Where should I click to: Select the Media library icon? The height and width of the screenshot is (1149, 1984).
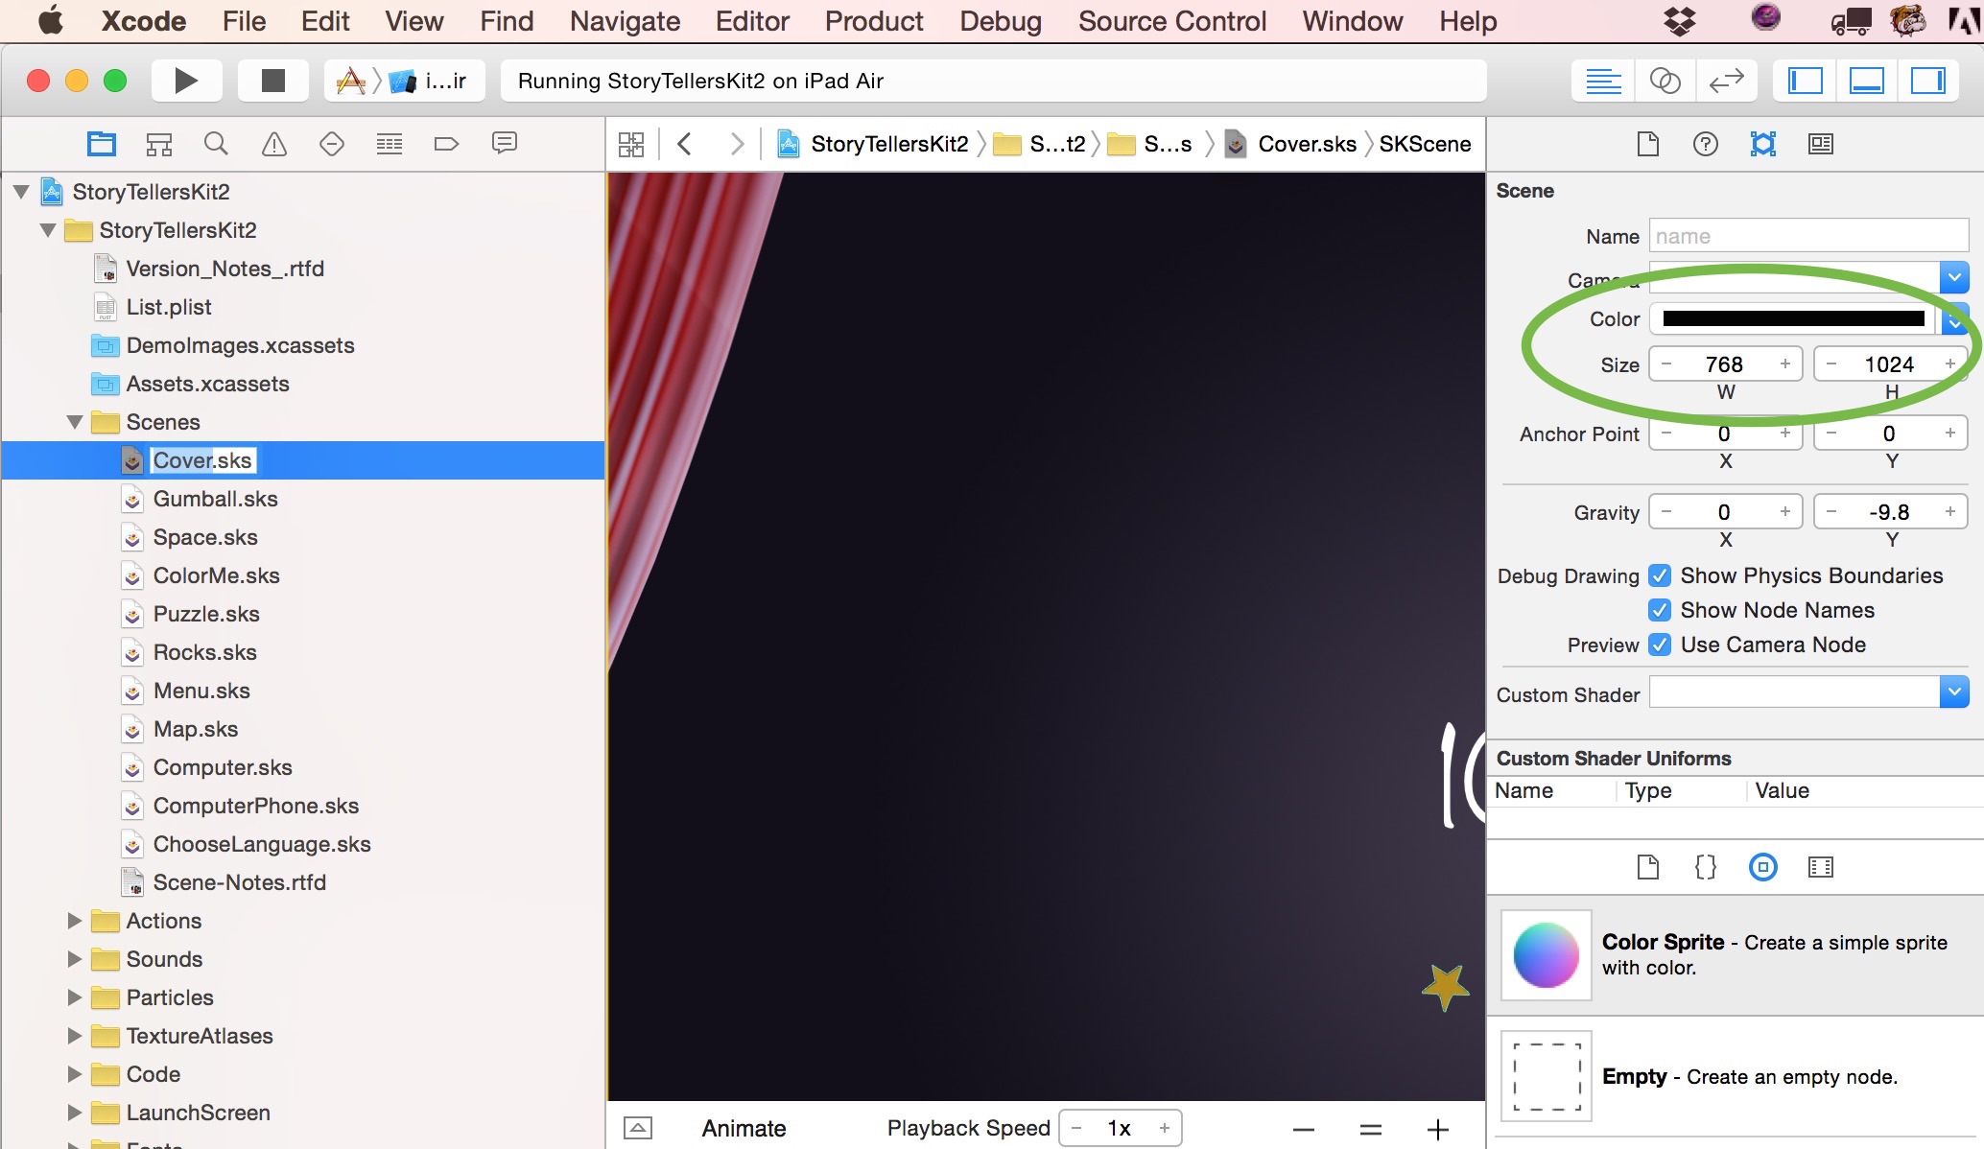coord(1820,867)
